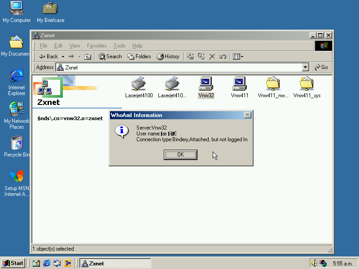Click OK in WhoAmI Information dialog

[180, 155]
